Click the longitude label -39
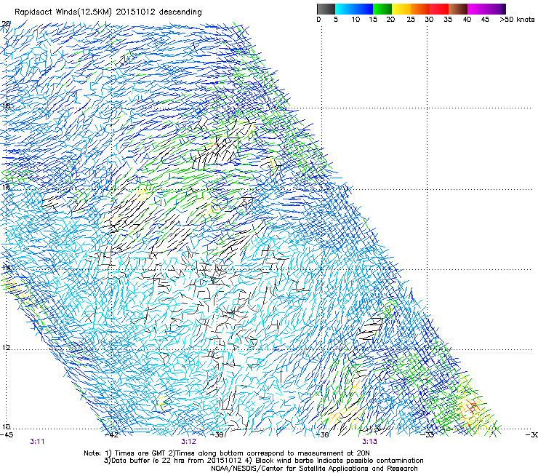538x473 pixels. (217, 435)
